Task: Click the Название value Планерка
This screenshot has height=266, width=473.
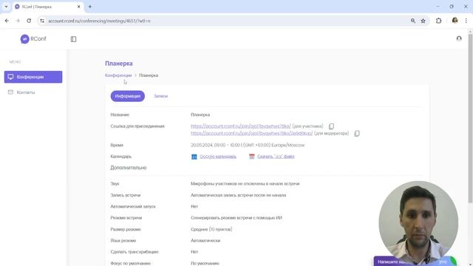Action: coord(200,115)
